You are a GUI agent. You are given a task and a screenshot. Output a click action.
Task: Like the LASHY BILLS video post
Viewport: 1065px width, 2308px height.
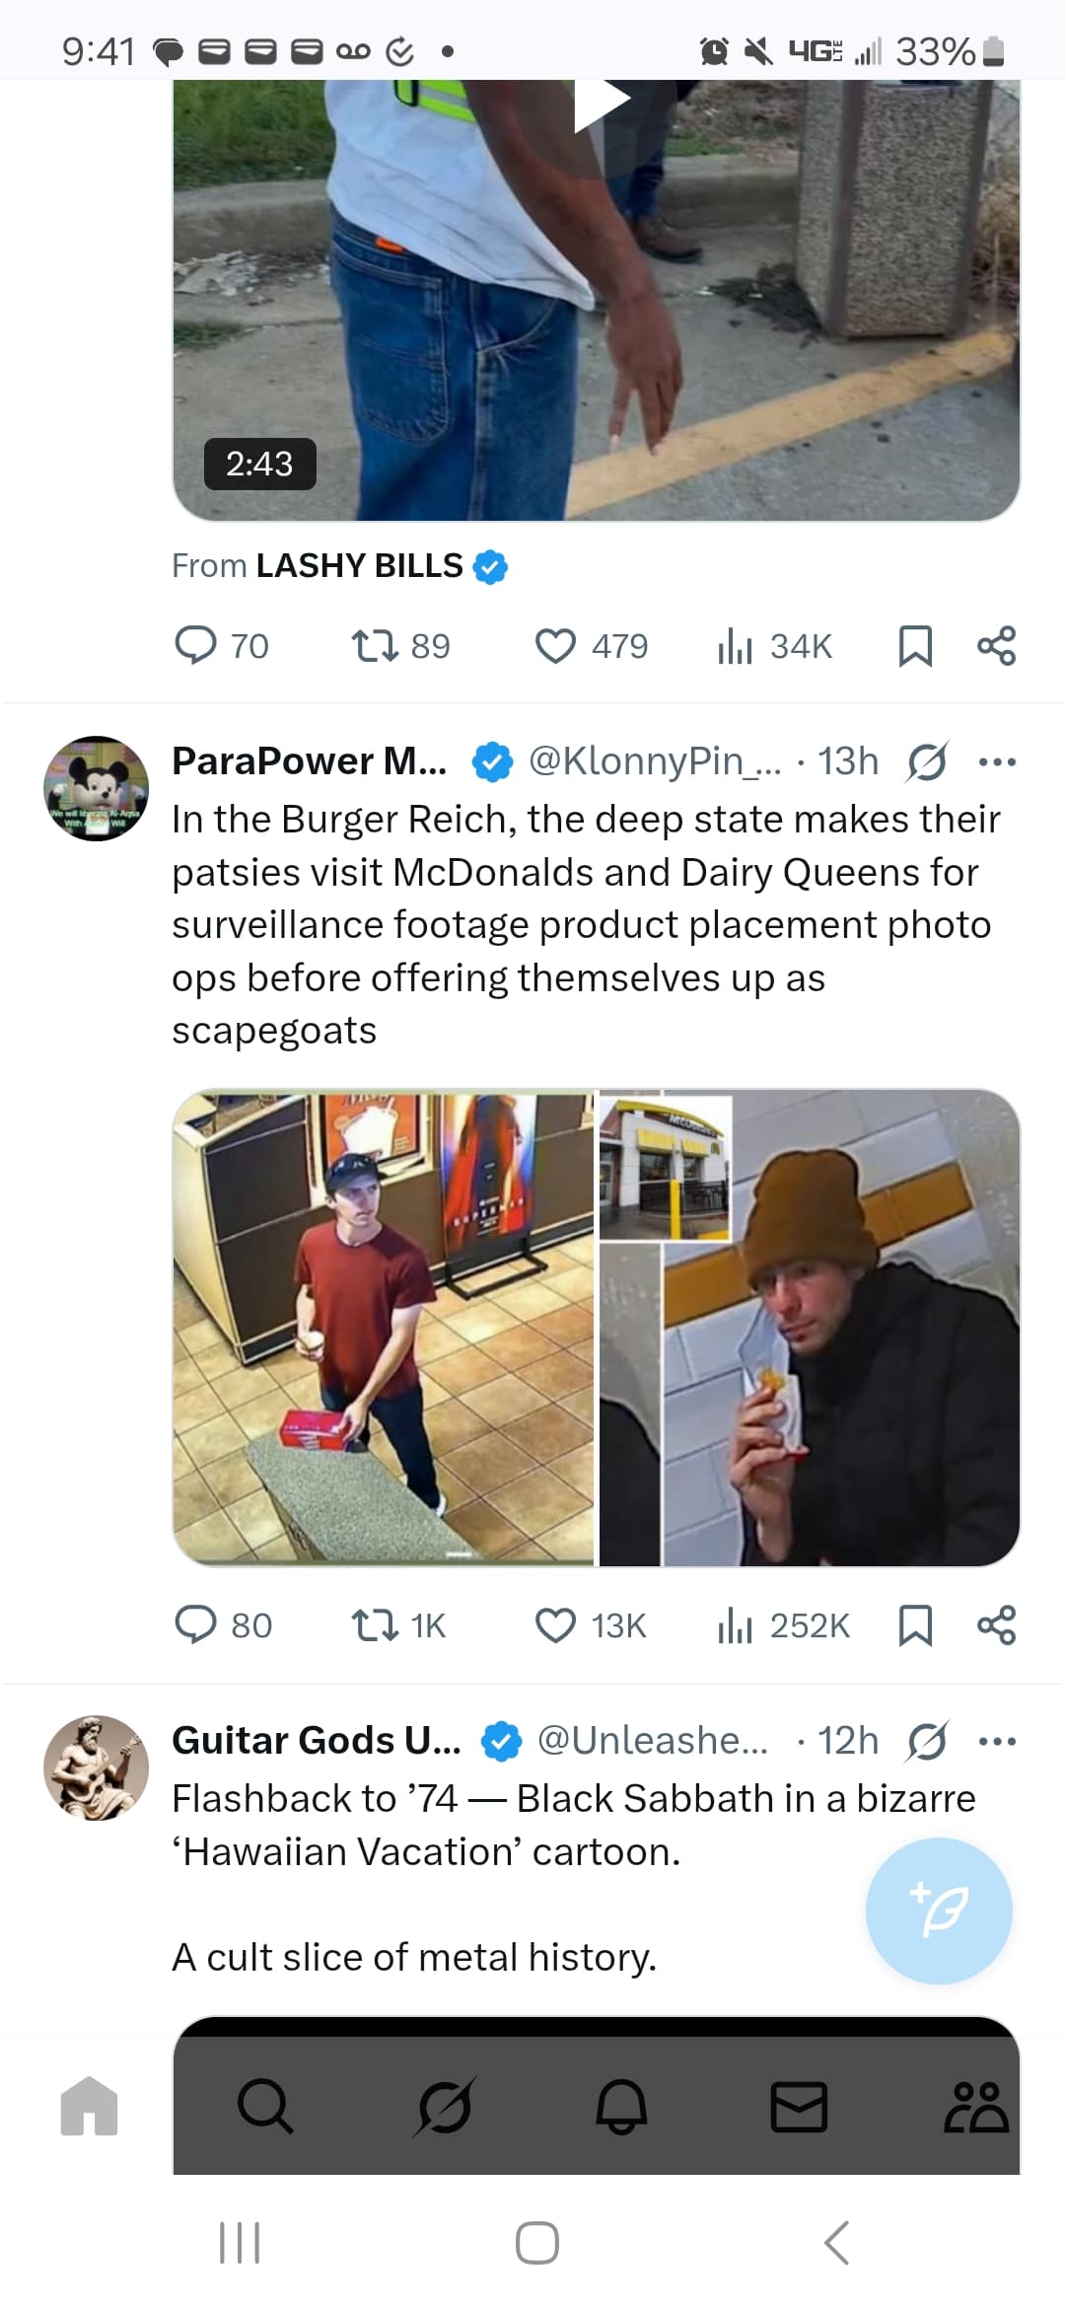(x=555, y=646)
